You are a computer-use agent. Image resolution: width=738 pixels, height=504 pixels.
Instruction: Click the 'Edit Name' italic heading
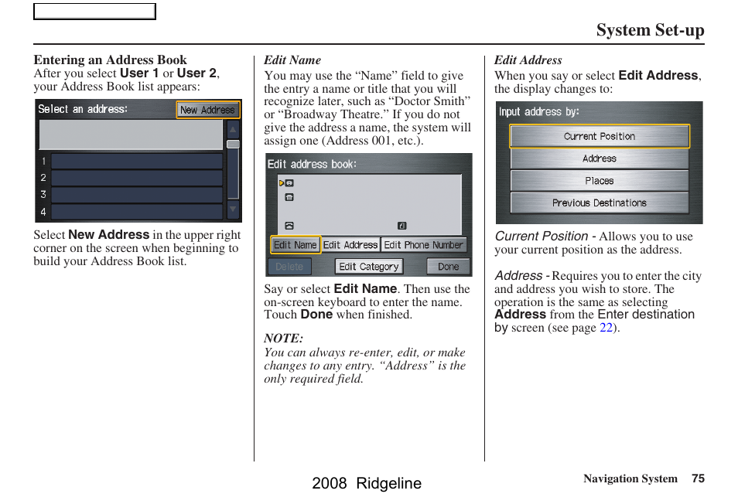pyautogui.click(x=292, y=60)
